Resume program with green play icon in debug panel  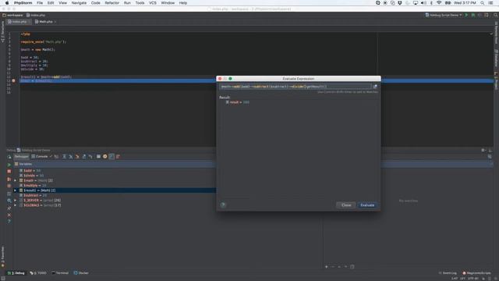click(x=9, y=165)
